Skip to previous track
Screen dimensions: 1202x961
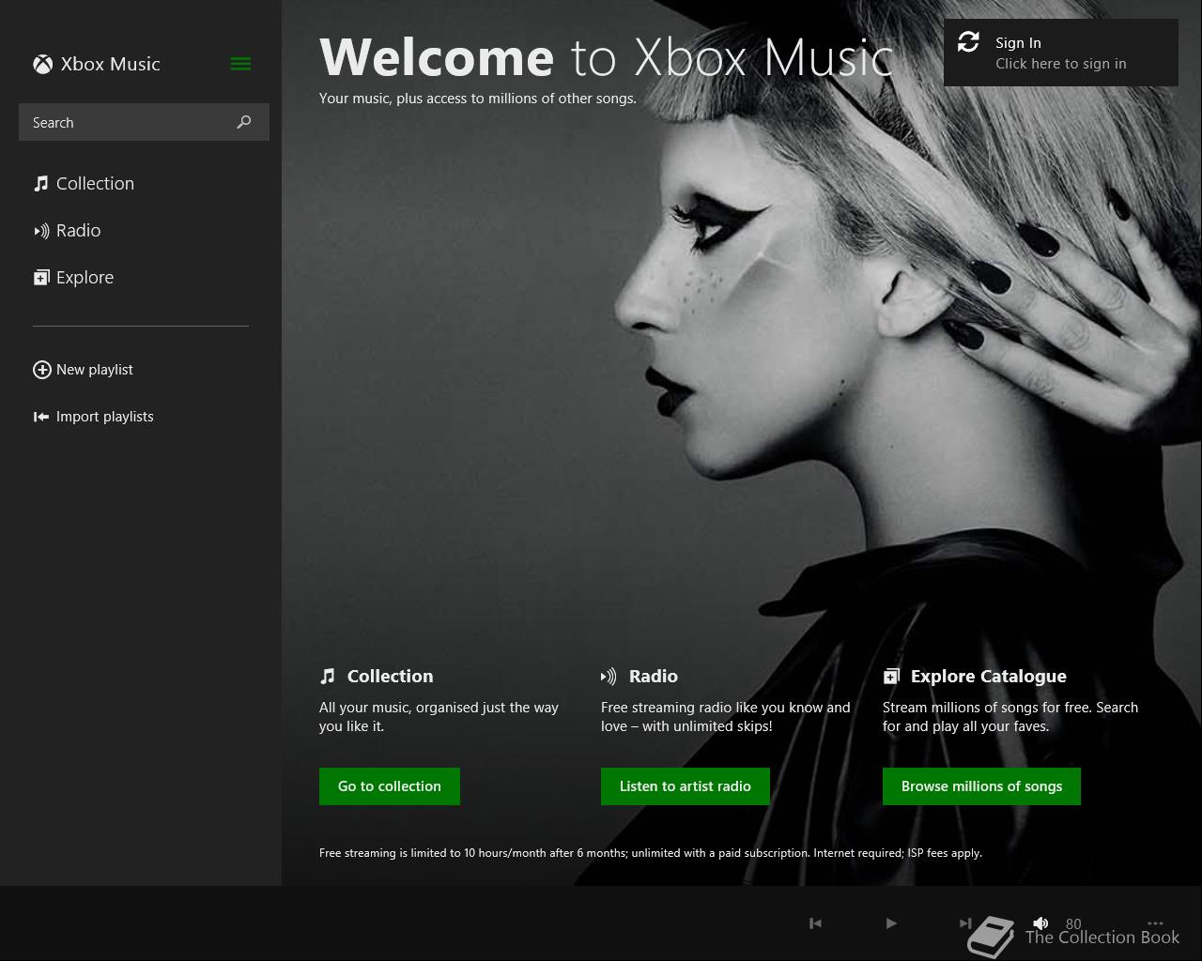[815, 923]
